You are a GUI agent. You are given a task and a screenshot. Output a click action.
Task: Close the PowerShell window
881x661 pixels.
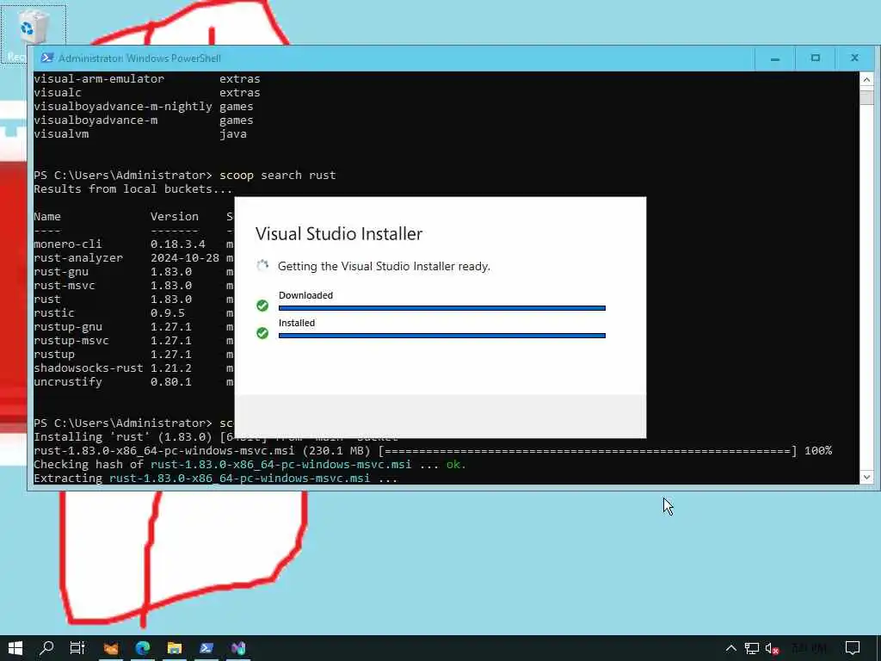(x=854, y=59)
